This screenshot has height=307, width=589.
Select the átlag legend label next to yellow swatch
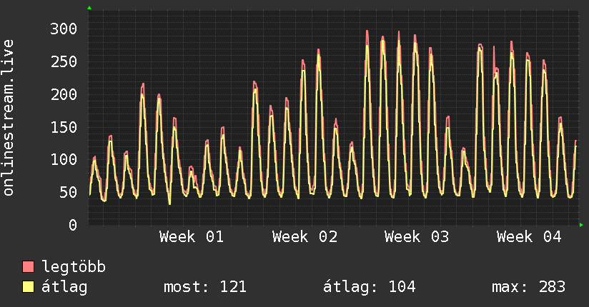[65, 287]
